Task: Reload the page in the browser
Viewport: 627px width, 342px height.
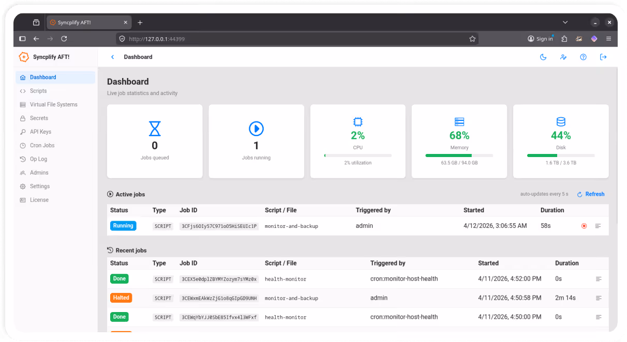Action: [64, 39]
